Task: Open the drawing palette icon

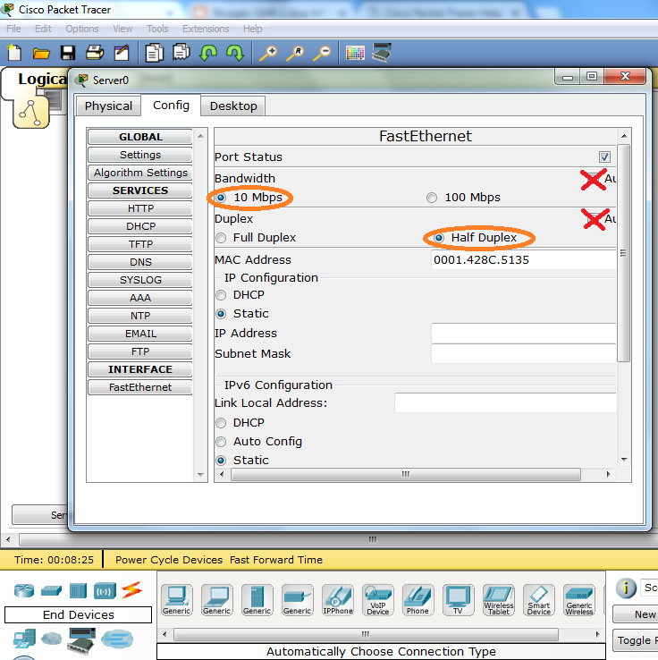Action: point(355,54)
